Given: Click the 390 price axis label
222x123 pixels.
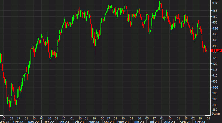Looking at the screenshot, I should point(215,99).
